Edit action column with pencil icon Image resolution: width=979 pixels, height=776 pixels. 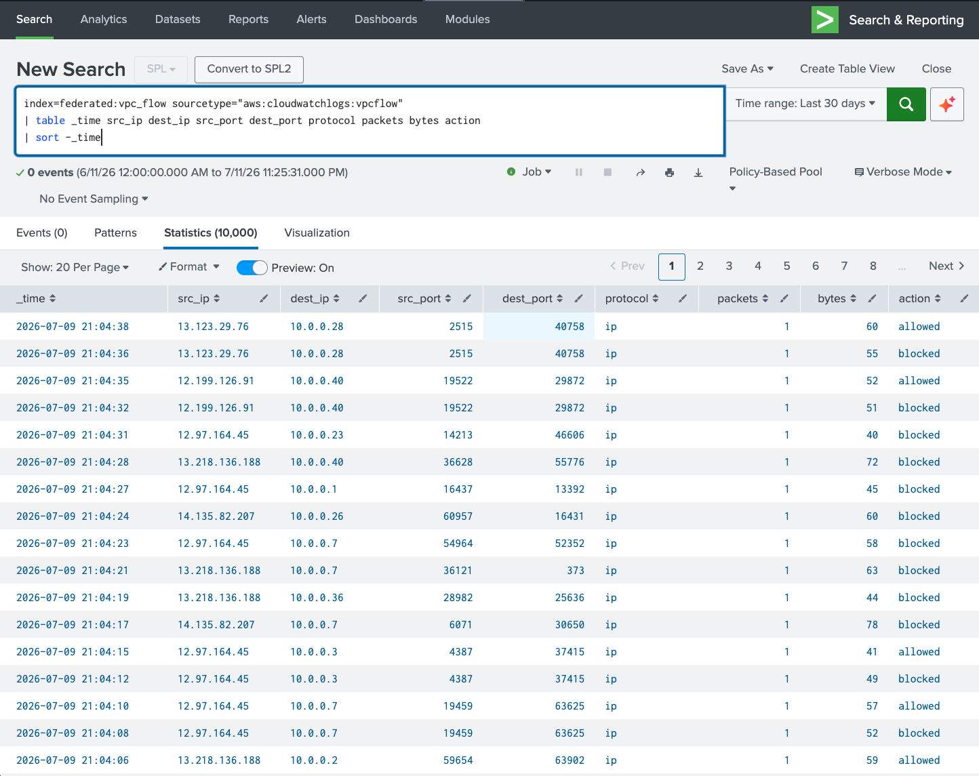point(963,298)
